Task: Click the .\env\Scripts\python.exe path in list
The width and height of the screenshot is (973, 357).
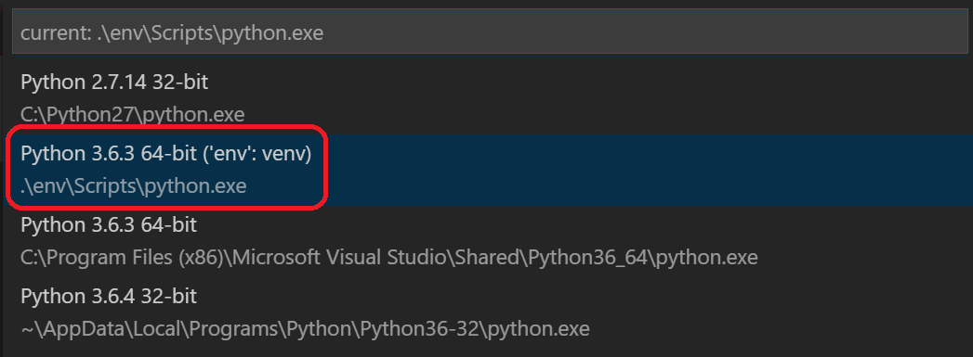Action: point(134,185)
